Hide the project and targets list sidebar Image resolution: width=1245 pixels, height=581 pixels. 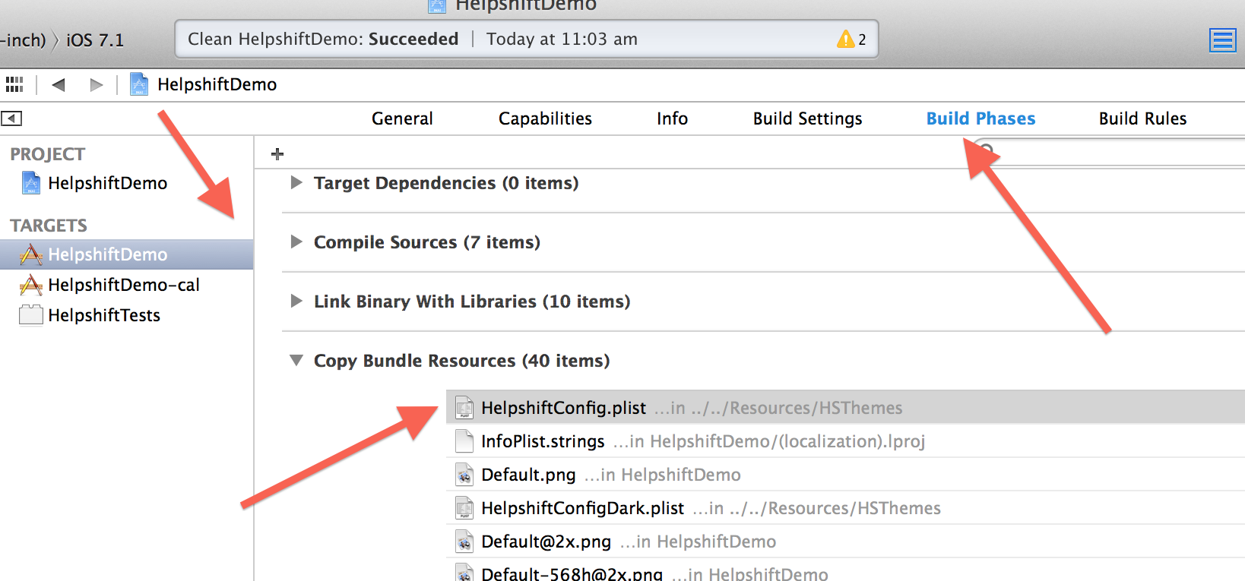pos(11,118)
